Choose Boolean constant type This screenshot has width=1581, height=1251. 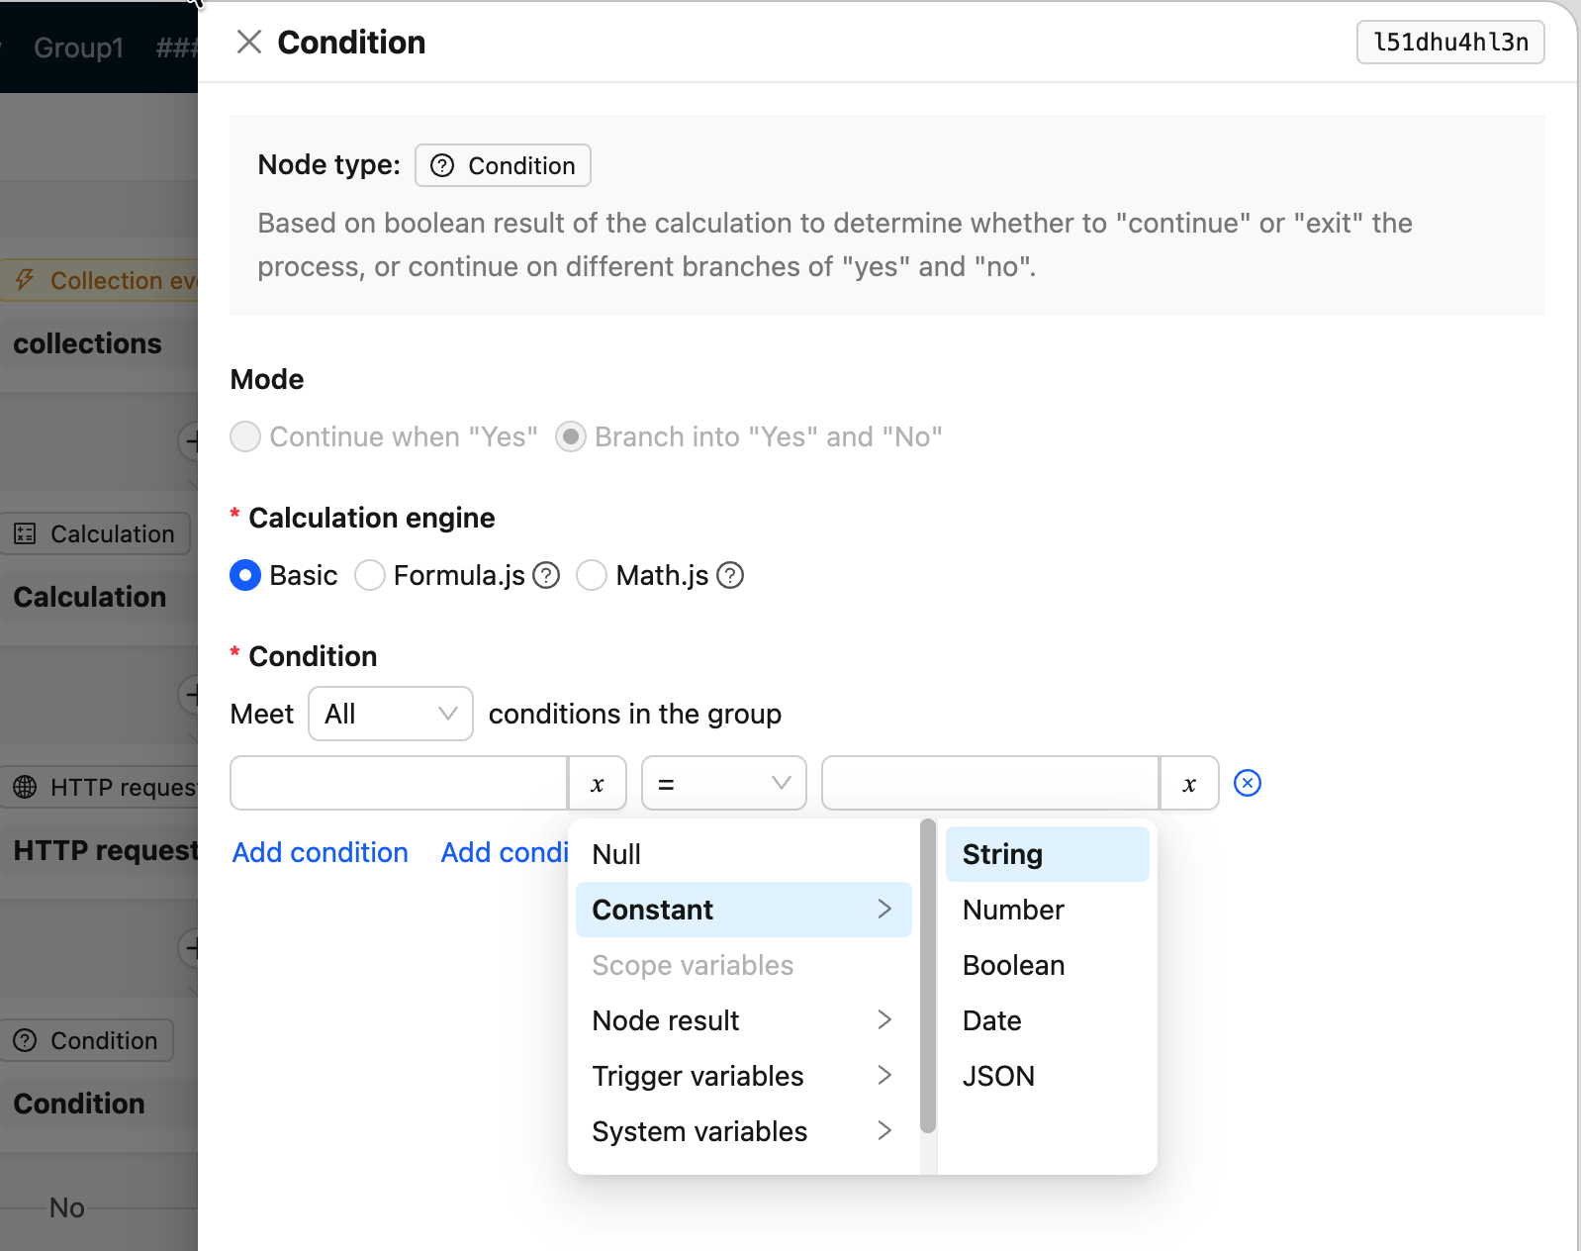point(1048,965)
